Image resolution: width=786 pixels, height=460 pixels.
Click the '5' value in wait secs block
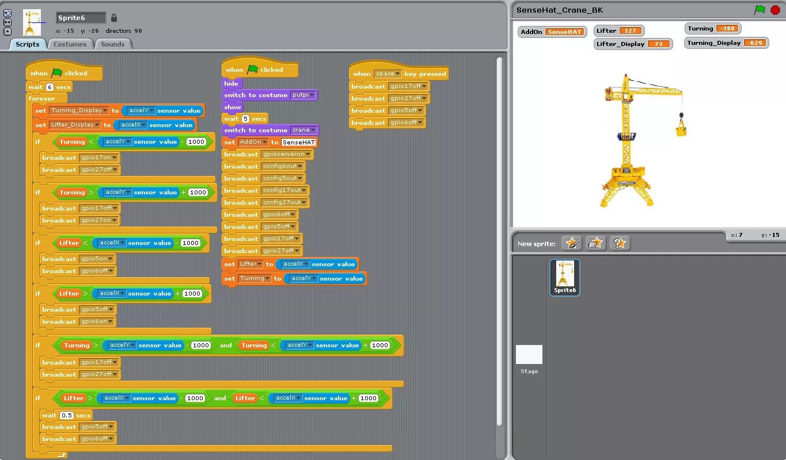pyautogui.click(x=245, y=118)
